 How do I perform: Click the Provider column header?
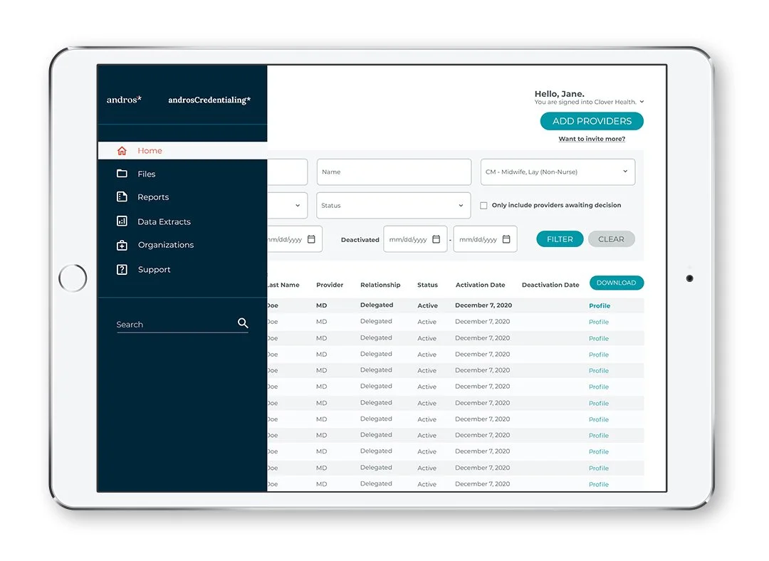point(330,285)
